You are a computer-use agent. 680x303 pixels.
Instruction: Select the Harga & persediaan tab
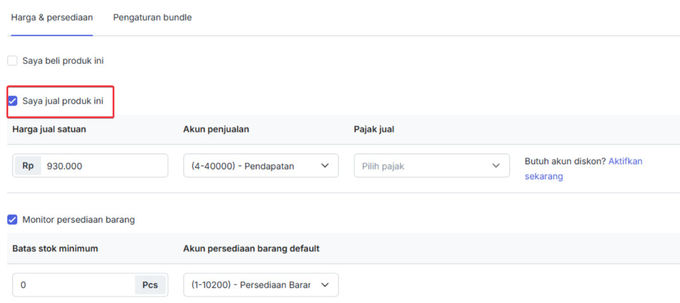52,18
